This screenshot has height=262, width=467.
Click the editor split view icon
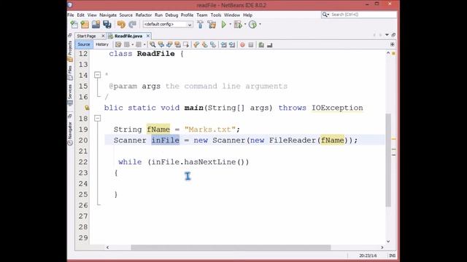coord(393,44)
